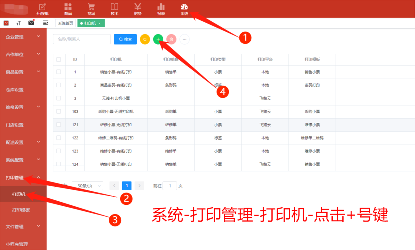
Task: Collapse the sidebar with the menu fold icon
Action: [x=46, y=23]
